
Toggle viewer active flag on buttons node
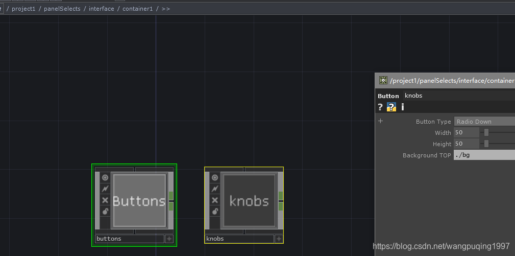(x=105, y=178)
